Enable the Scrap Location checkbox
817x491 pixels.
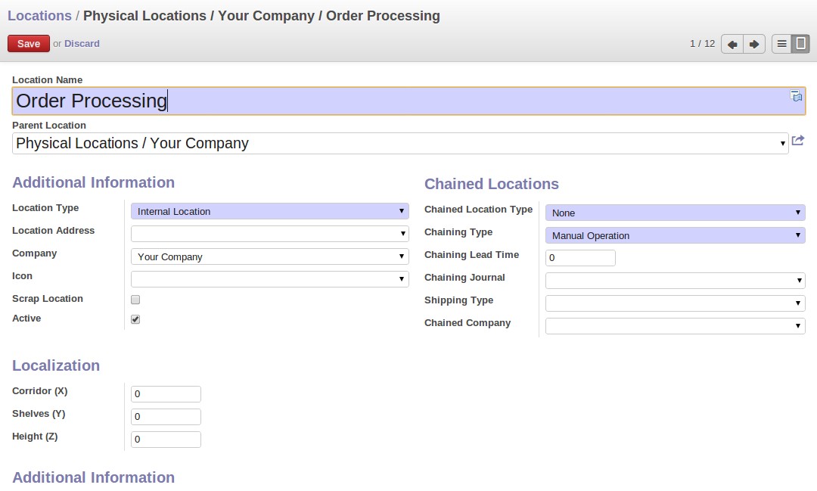point(135,300)
